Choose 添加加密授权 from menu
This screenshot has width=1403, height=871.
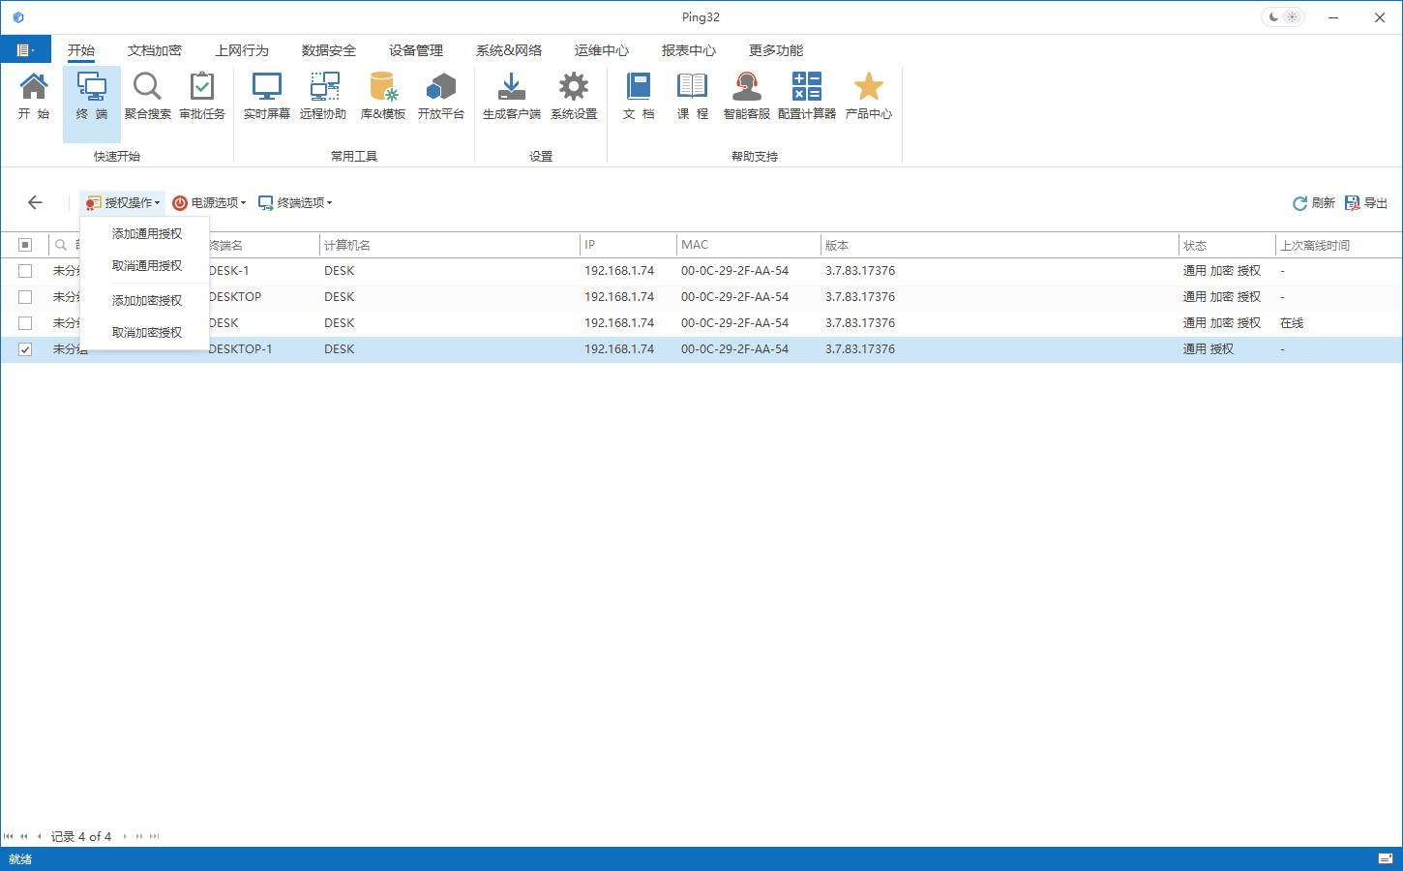click(x=146, y=301)
